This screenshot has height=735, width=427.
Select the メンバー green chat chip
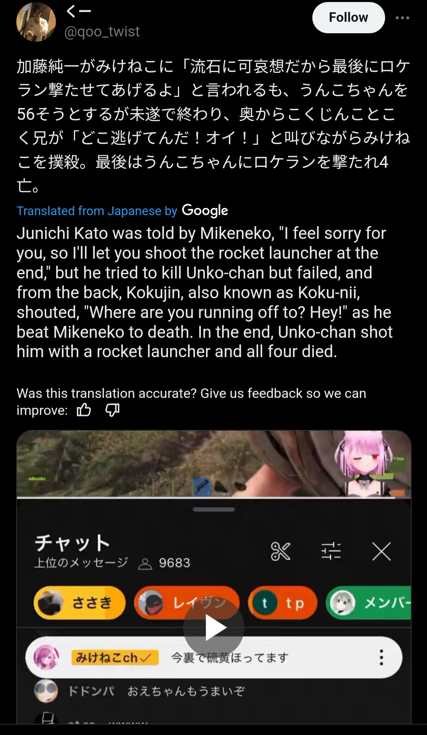point(368,603)
